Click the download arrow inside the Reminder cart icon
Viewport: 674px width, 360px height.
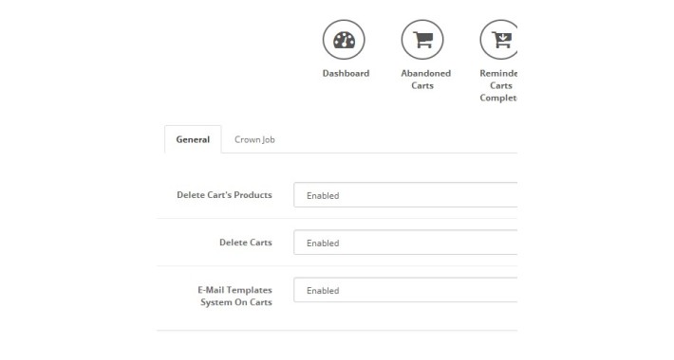(x=504, y=37)
